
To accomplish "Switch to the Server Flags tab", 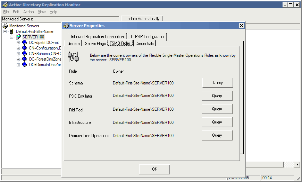I will pos(95,43).
